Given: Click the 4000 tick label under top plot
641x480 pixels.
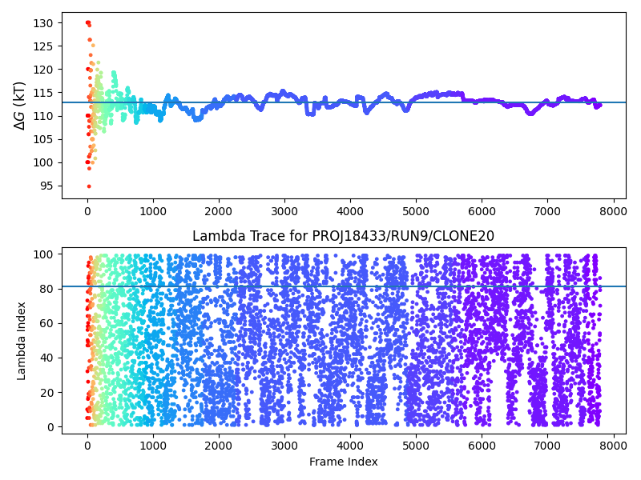Looking at the screenshot, I should pos(350,212).
